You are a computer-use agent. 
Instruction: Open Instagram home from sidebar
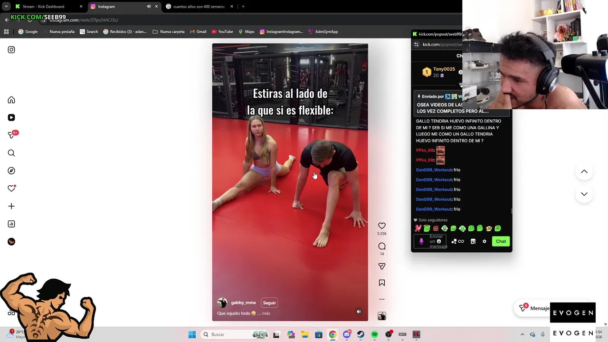pos(11,100)
